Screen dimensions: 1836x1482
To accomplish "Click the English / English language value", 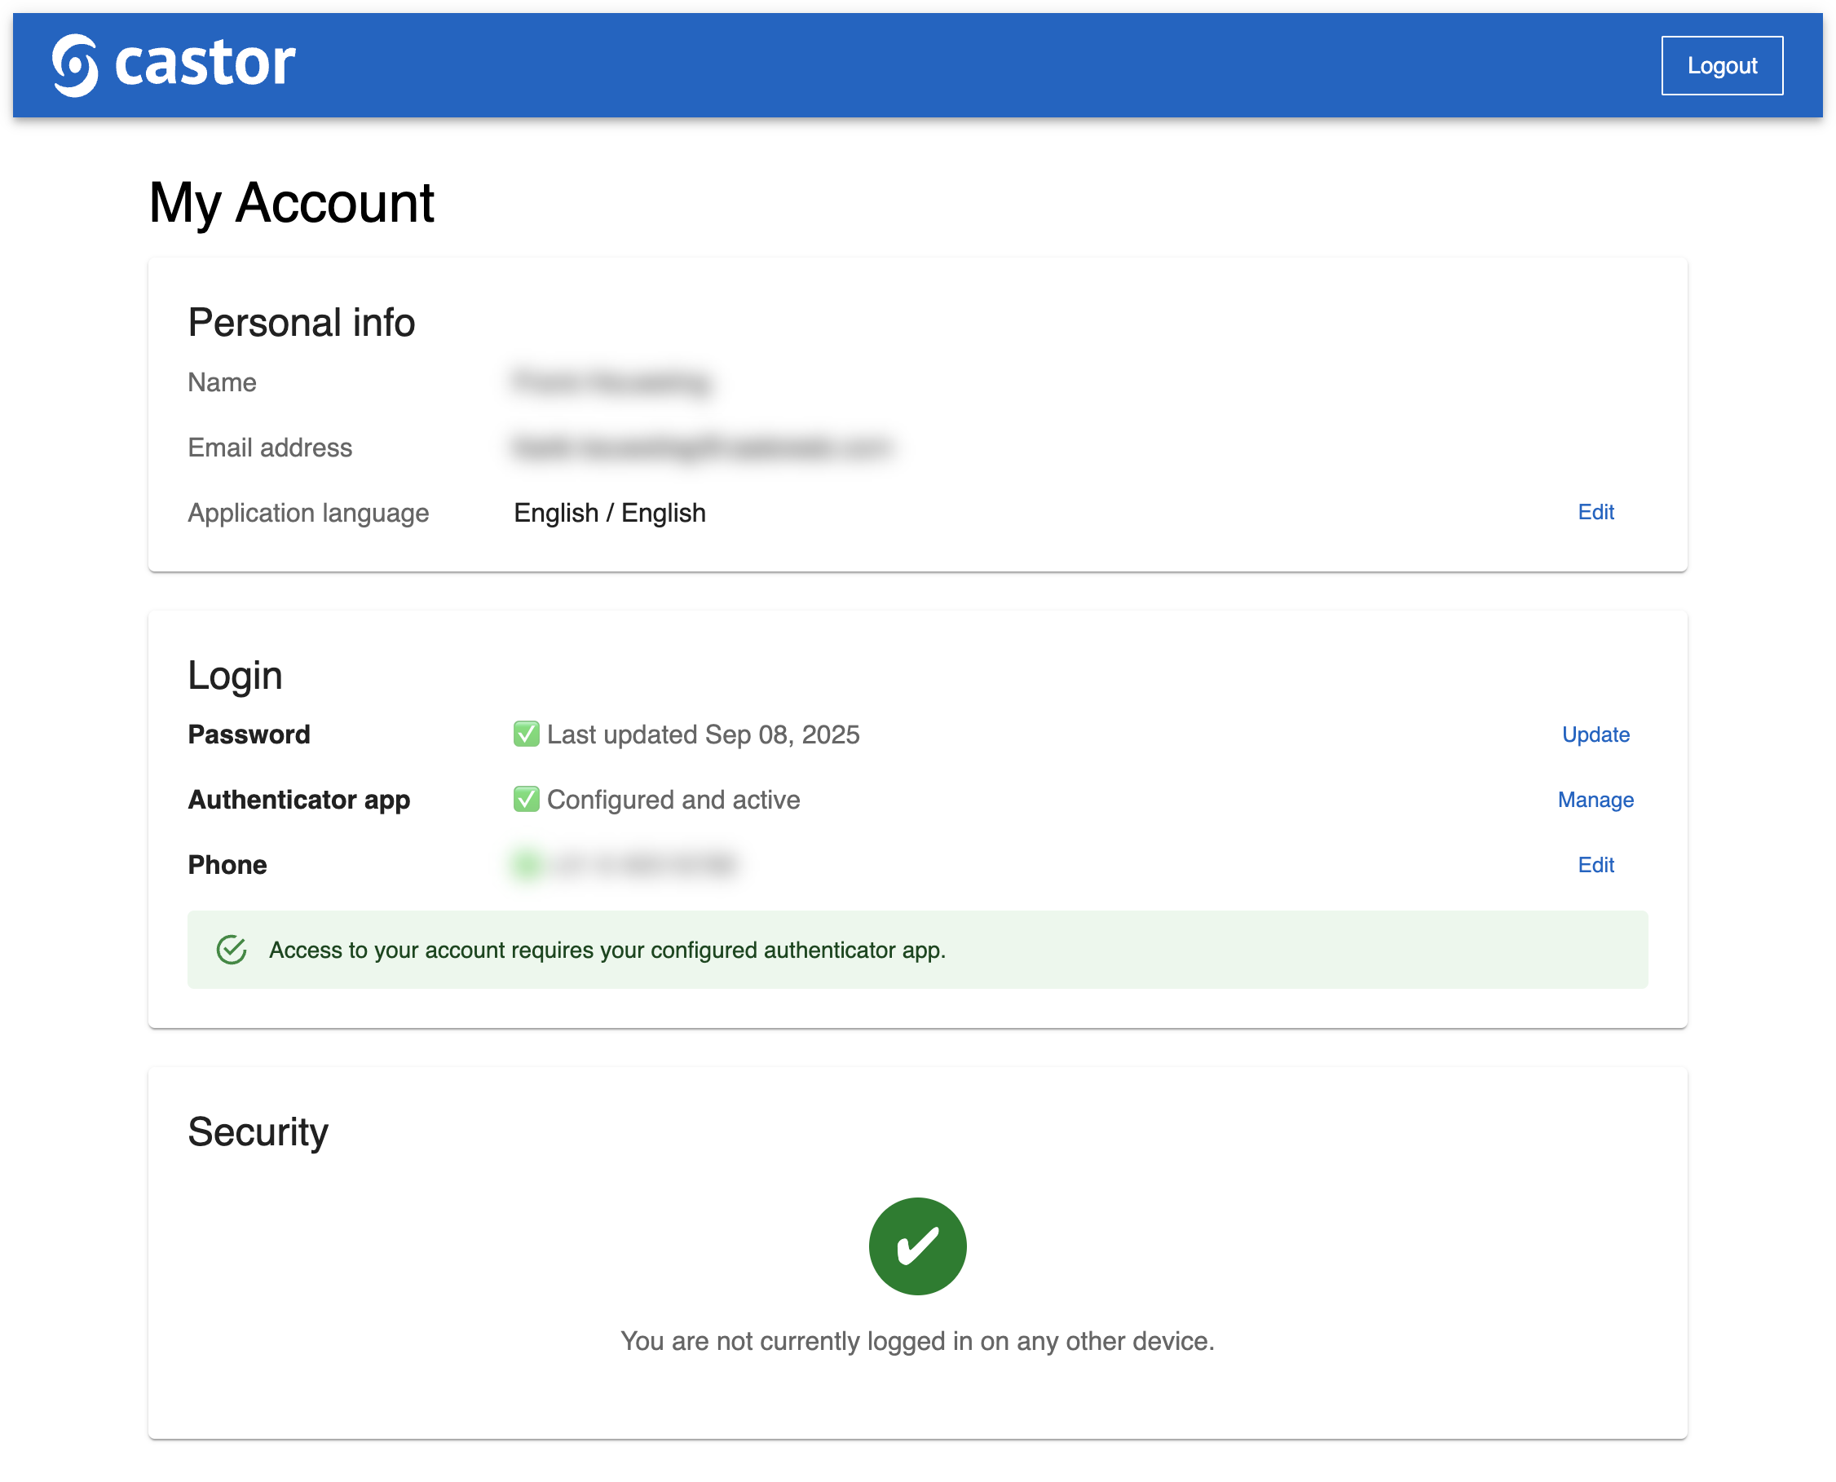I will click(610, 512).
